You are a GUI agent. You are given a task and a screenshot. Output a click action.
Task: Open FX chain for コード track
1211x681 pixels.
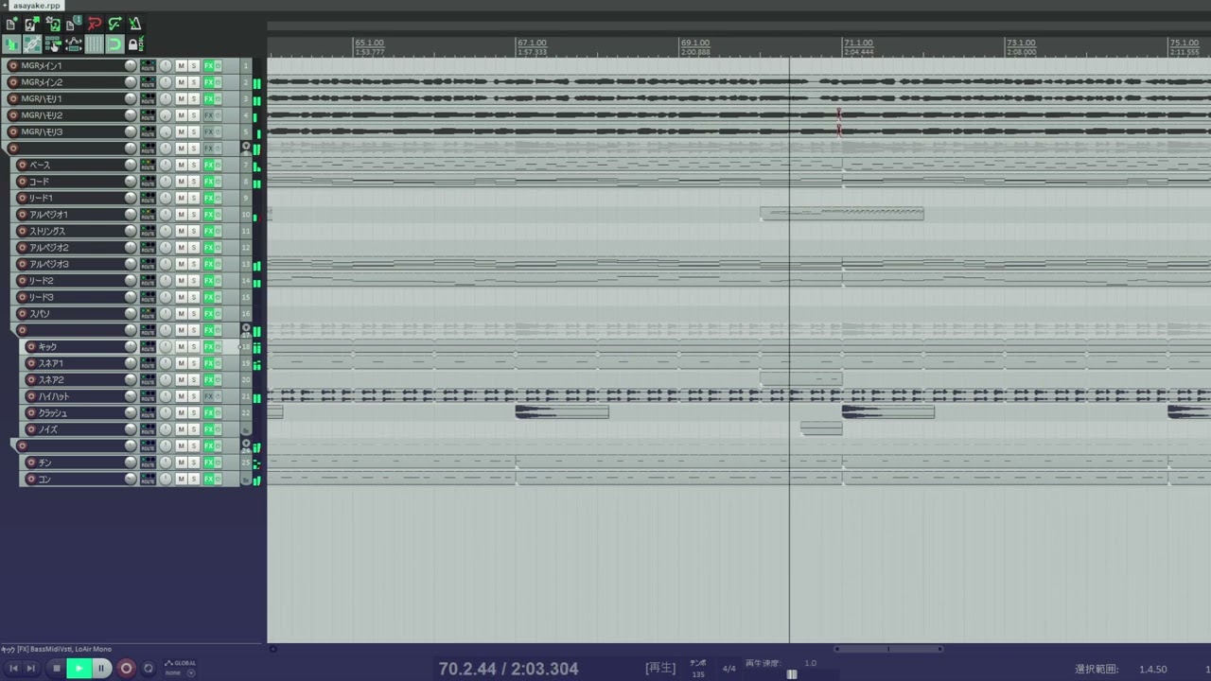[x=208, y=182]
